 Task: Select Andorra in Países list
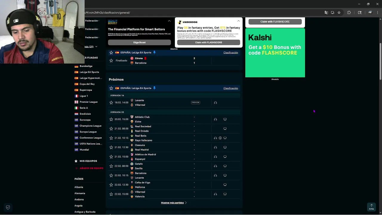pyautogui.click(x=79, y=199)
